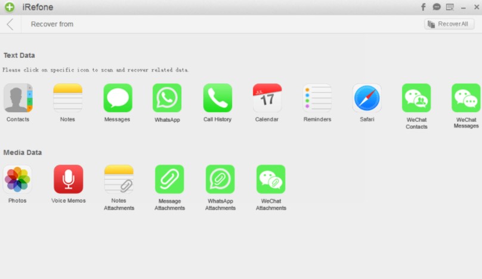The image size is (482, 279).
Task: Choose the Message Attachments paperclip icon
Action: 169,179
